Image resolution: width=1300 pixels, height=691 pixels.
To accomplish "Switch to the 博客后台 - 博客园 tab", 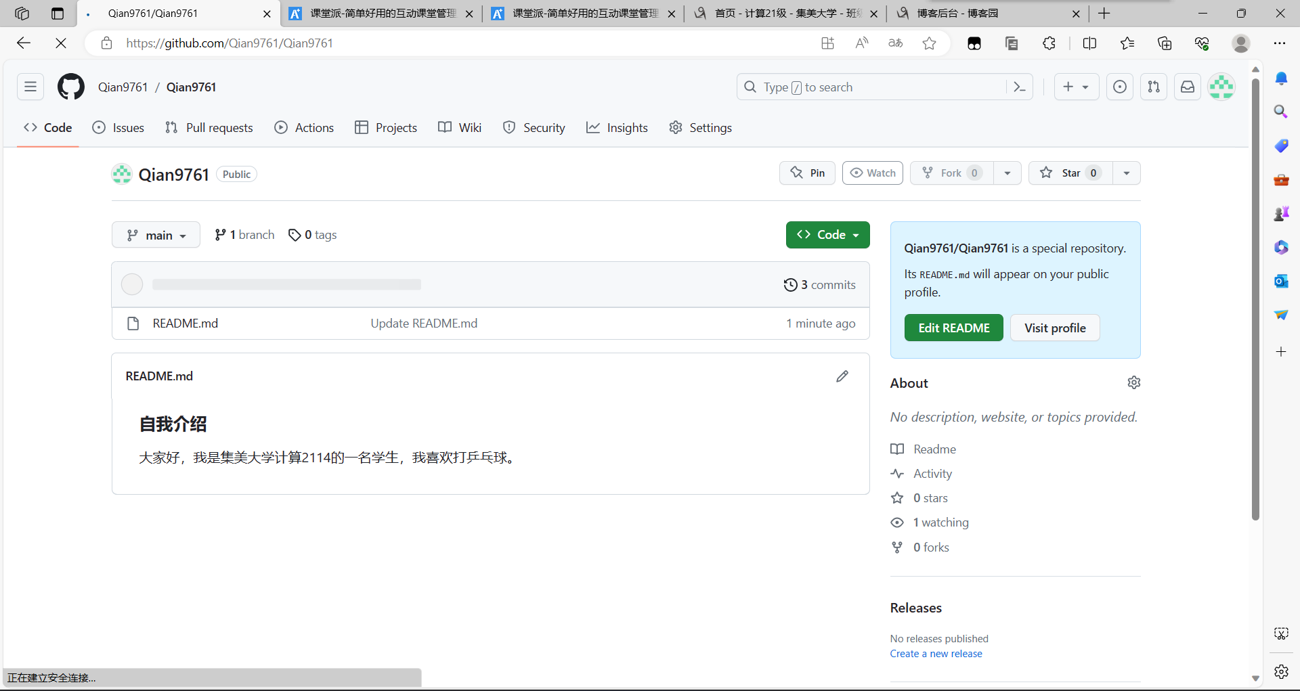I will 988,14.
